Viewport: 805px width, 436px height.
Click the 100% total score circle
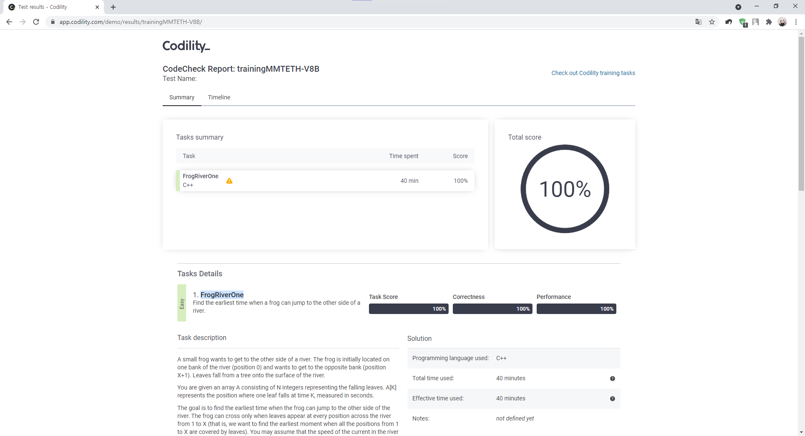click(565, 189)
